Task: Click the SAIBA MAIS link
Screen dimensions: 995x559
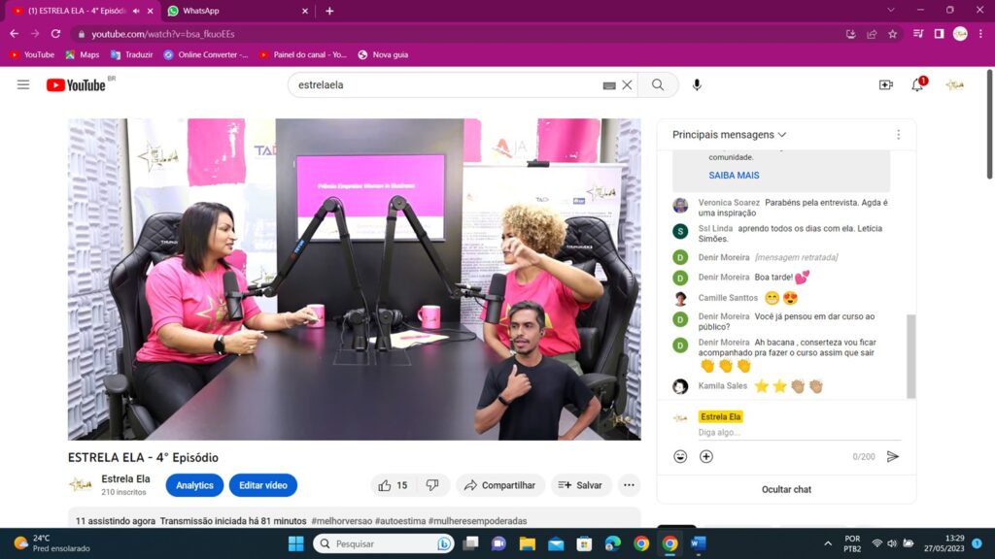Action: point(734,176)
